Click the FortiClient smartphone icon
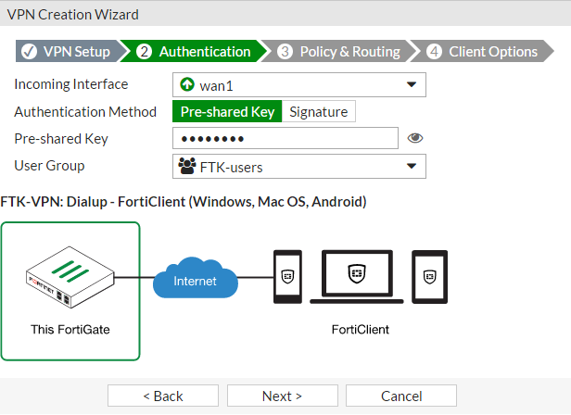Image resolution: width=571 pixels, height=415 pixels. pyautogui.click(x=287, y=277)
